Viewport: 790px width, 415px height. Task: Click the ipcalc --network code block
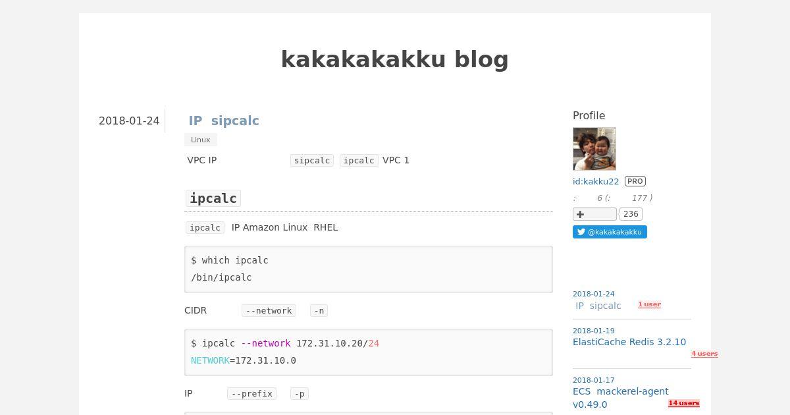(369, 352)
